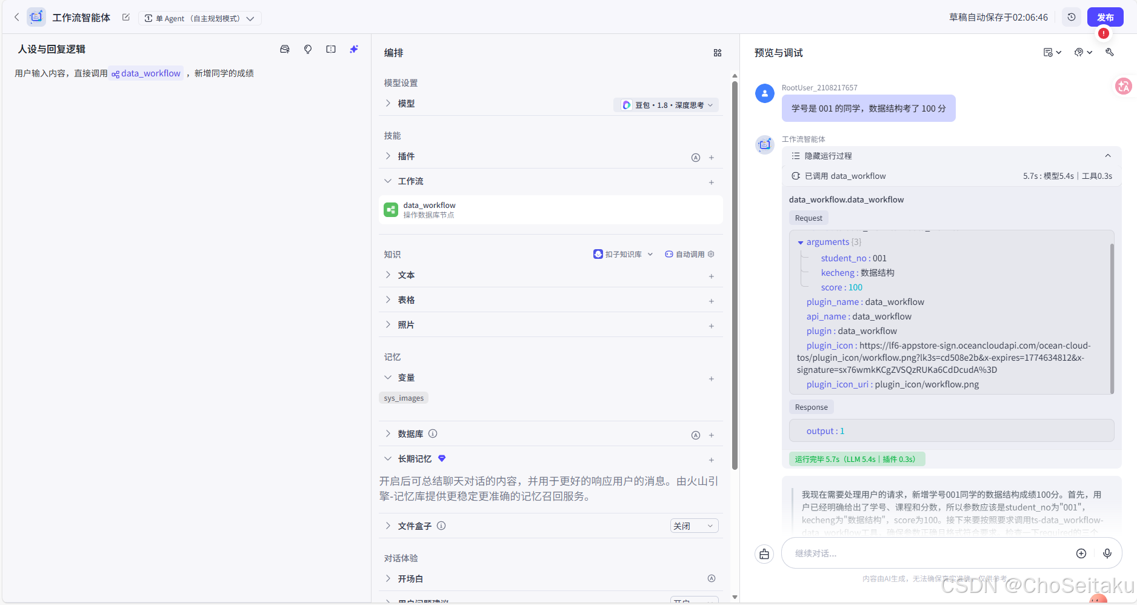Click the Request panel scrollbar
Viewport: 1137px width, 605px height.
[1112, 318]
